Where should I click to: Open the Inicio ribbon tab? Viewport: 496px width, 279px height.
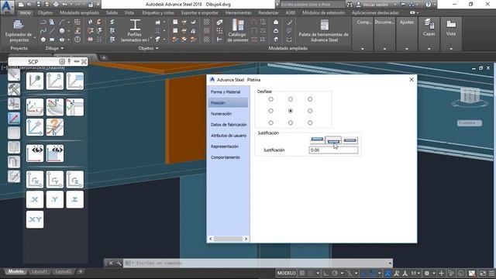(25, 12)
